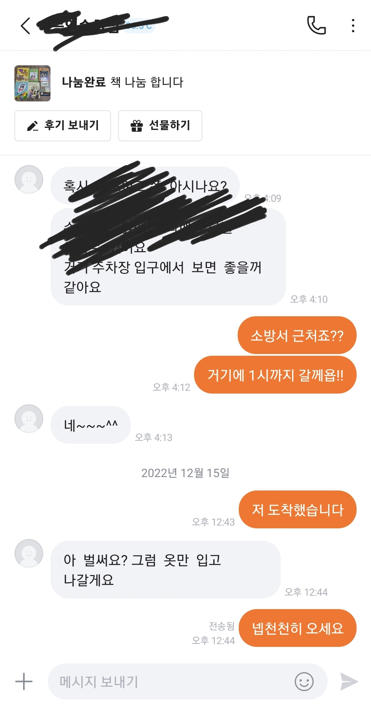371x705 pixels.
Task: Tap the send message arrow
Action: [349, 681]
